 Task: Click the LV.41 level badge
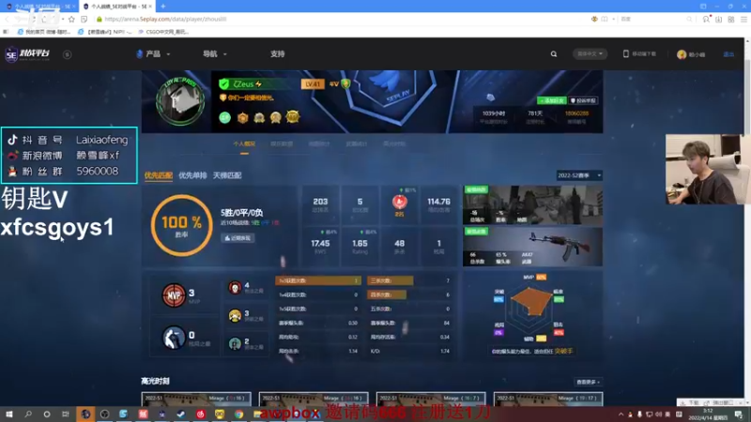313,83
